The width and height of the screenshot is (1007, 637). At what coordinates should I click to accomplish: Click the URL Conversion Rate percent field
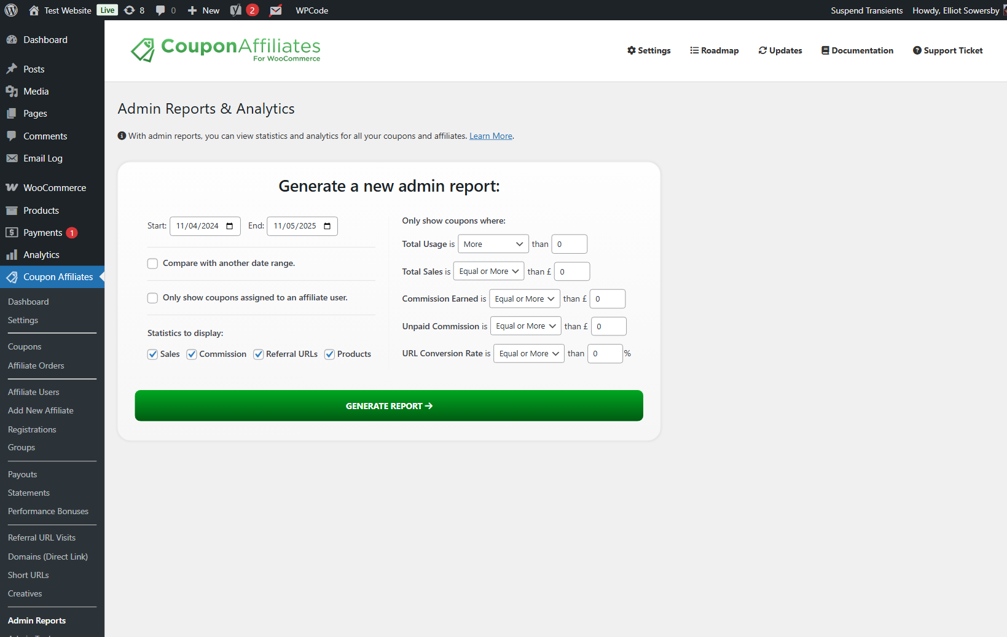[x=605, y=353]
